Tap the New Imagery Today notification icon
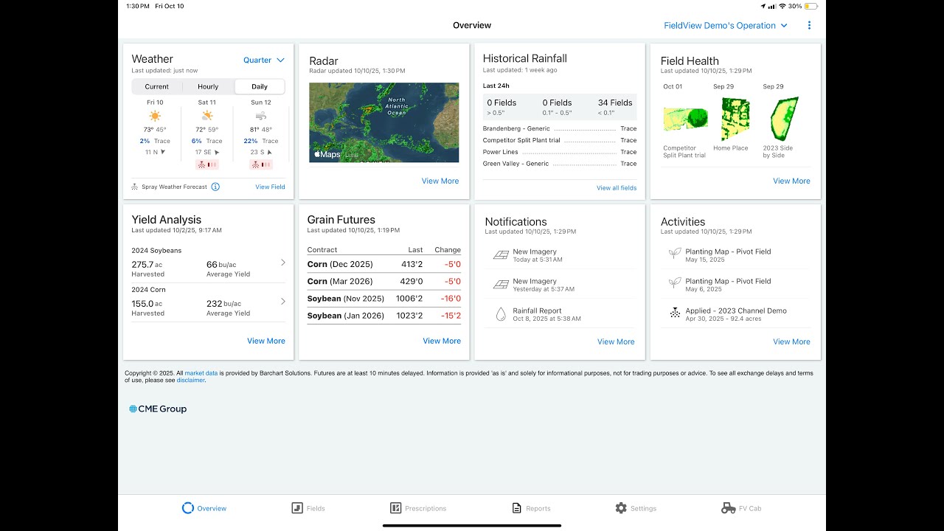 (501, 255)
